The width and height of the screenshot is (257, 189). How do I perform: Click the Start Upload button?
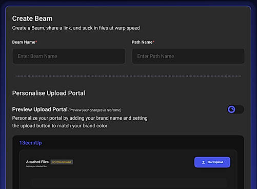click(x=212, y=162)
